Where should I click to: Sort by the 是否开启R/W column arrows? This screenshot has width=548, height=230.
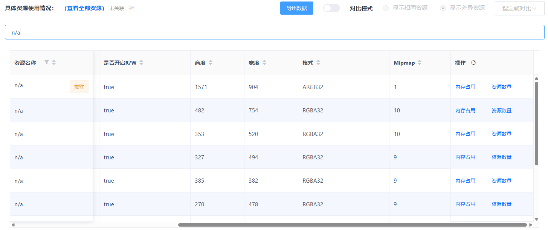tap(141, 63)
